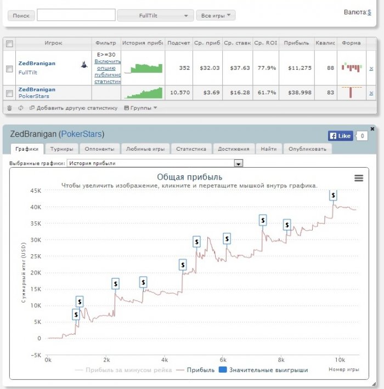Switch to the 'Турниры' tab

[61, 149]
